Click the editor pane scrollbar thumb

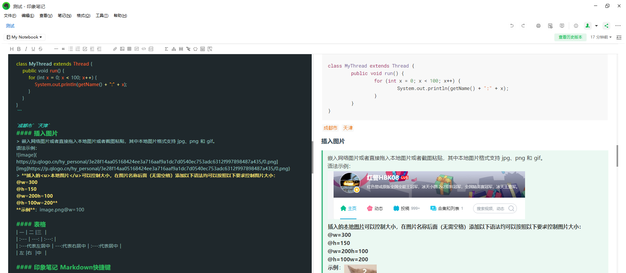tap(312, 157)
